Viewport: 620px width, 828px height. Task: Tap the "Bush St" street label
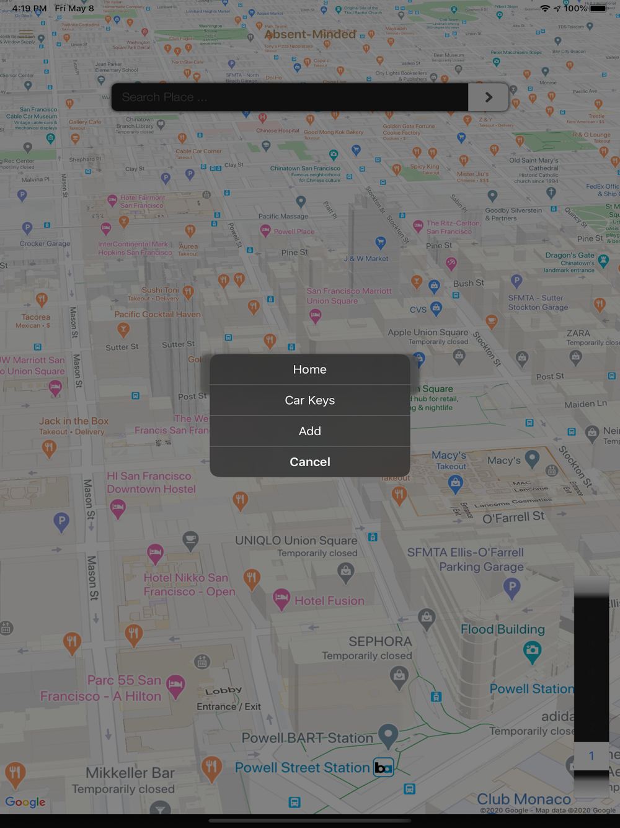point(469,283)
